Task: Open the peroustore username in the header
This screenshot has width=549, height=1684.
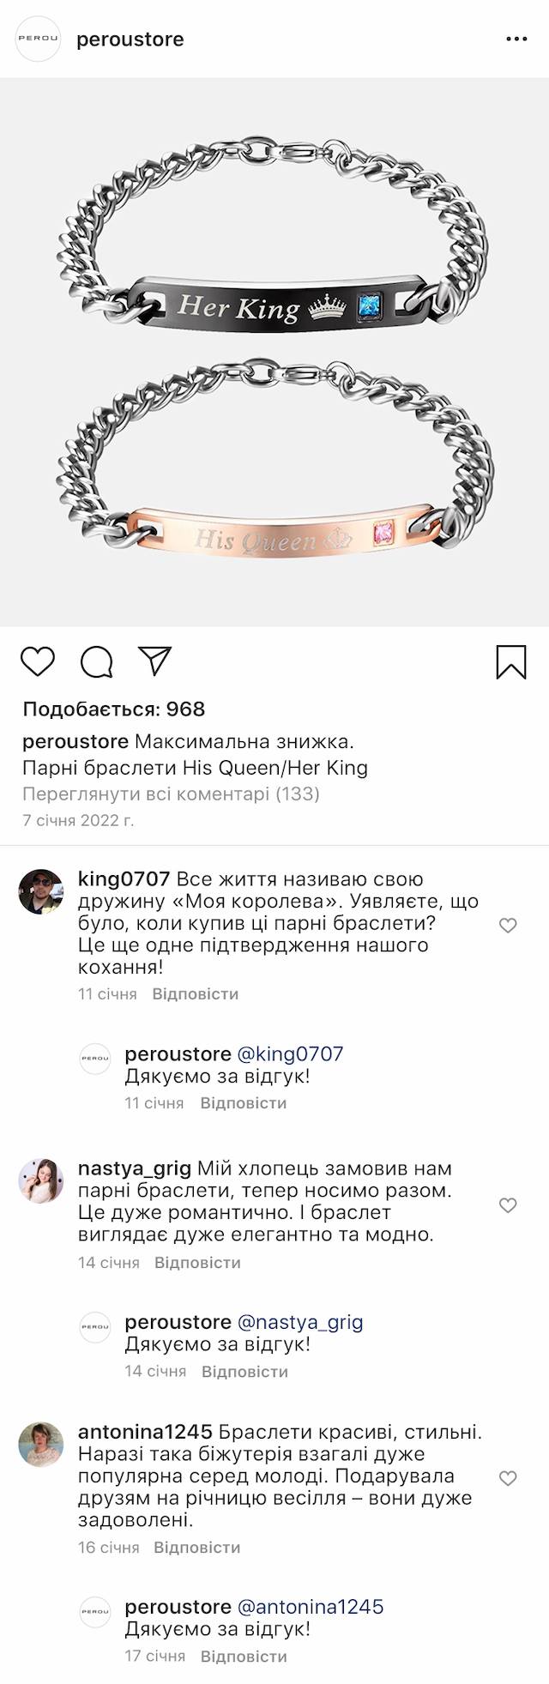Action: pos(130,39)
